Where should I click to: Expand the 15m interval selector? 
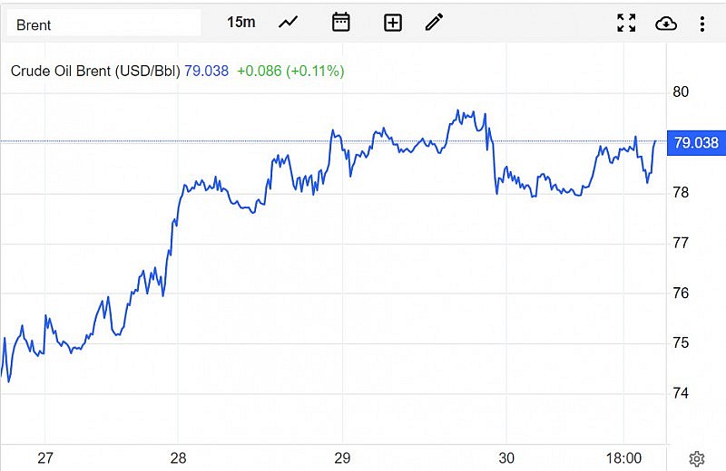click(240, 23)
